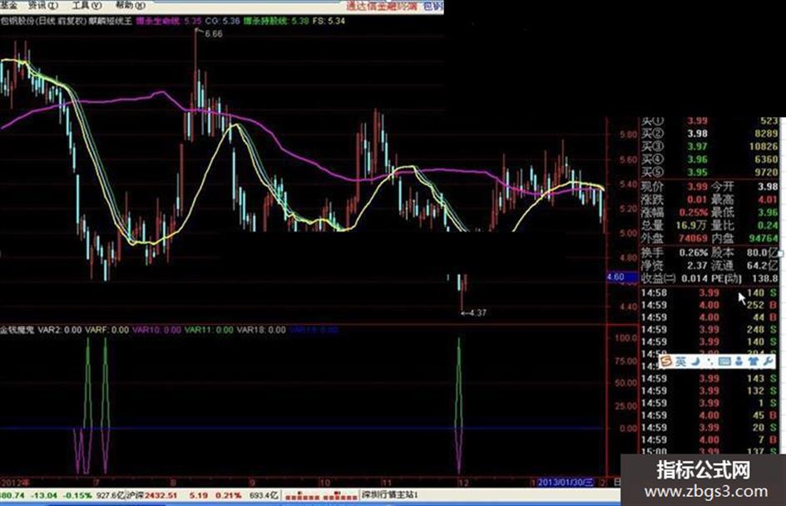Viewport: 786px width, 506px height.
Task: Click the 现价 3.99 value
Action: (697, 186)
